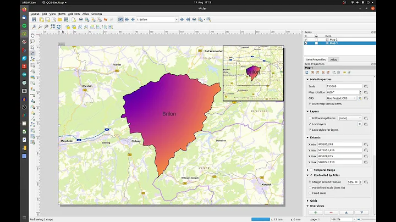Expand the Temporal Range section
Screen dimensions: 396x222
pos(307,170)
